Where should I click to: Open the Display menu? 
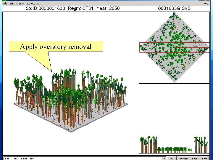tap(20, 4)
